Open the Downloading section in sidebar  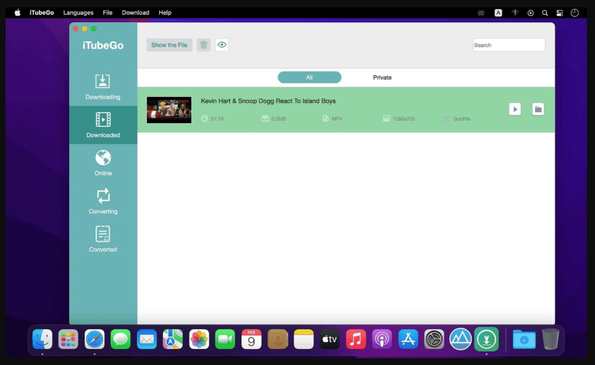[103, 87]
